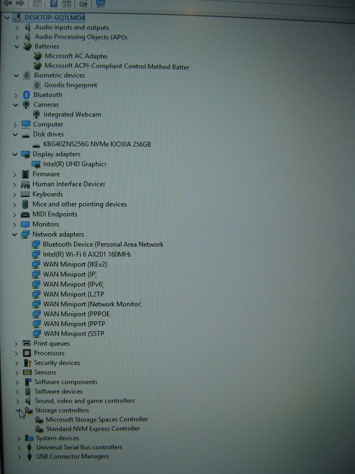The width and height of the screenshot is (355, 474).
Task: Select Intel(R) UHD Graphics adapter
Action: tap(75, 164)
